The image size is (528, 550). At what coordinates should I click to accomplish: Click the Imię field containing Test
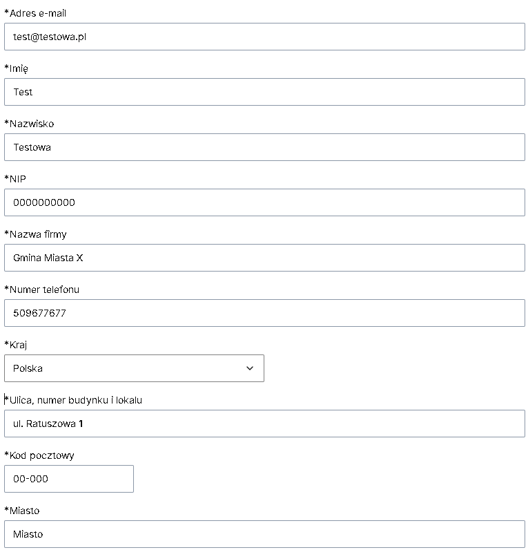pyautogui.click(x=264, y=92)
